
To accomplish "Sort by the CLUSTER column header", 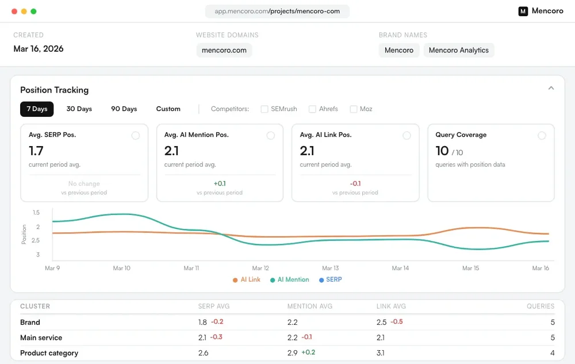I will point(35,306).
